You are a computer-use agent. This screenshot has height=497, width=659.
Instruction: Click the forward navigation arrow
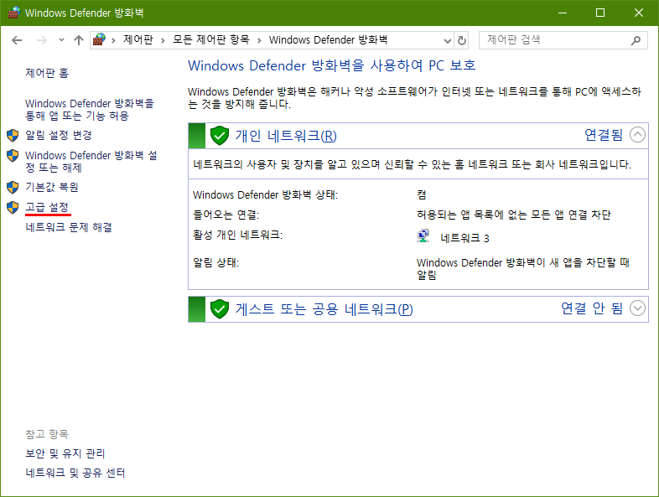[x=42, y=40]
